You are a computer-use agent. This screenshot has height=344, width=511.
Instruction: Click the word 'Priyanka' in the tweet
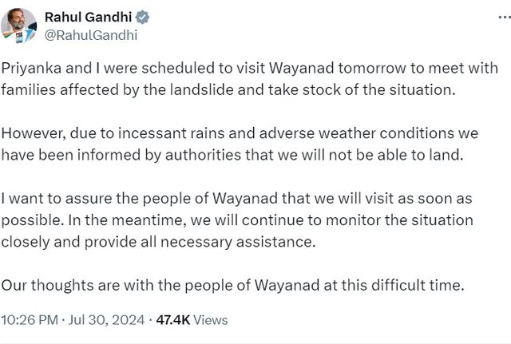31,68
